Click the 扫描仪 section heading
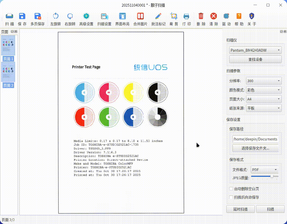The image size is (287, 224). point(231,40)
